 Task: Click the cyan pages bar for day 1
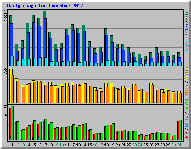(x=12, y=61)
